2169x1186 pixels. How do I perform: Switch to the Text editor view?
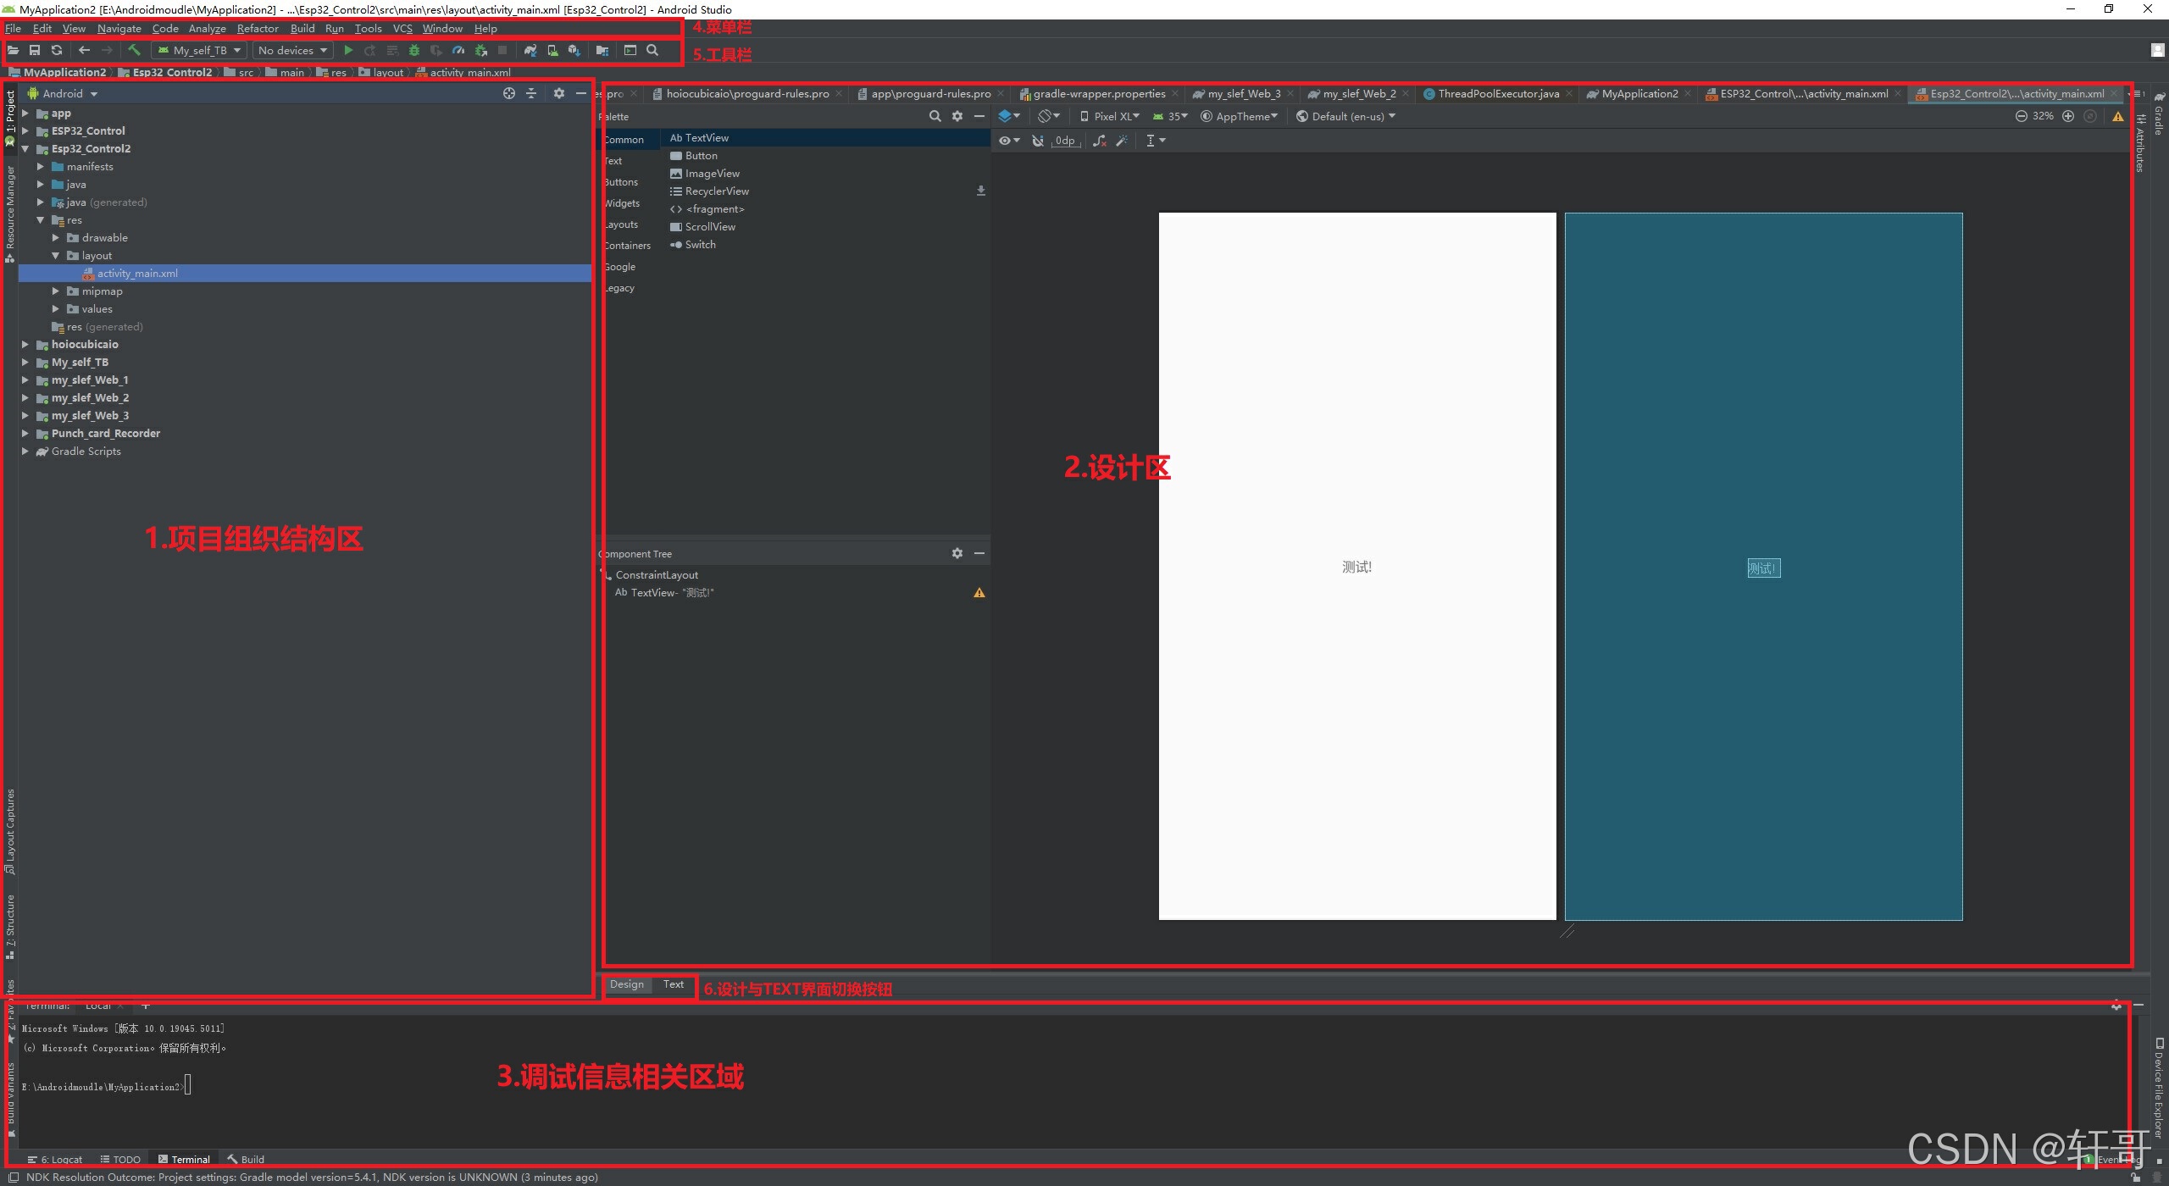[674, 984]
